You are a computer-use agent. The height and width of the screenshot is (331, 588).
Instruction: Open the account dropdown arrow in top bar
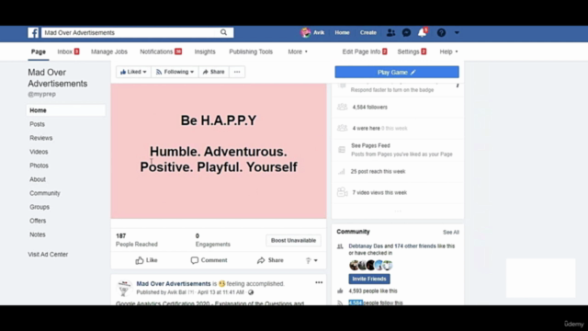[x=457, y=33]
